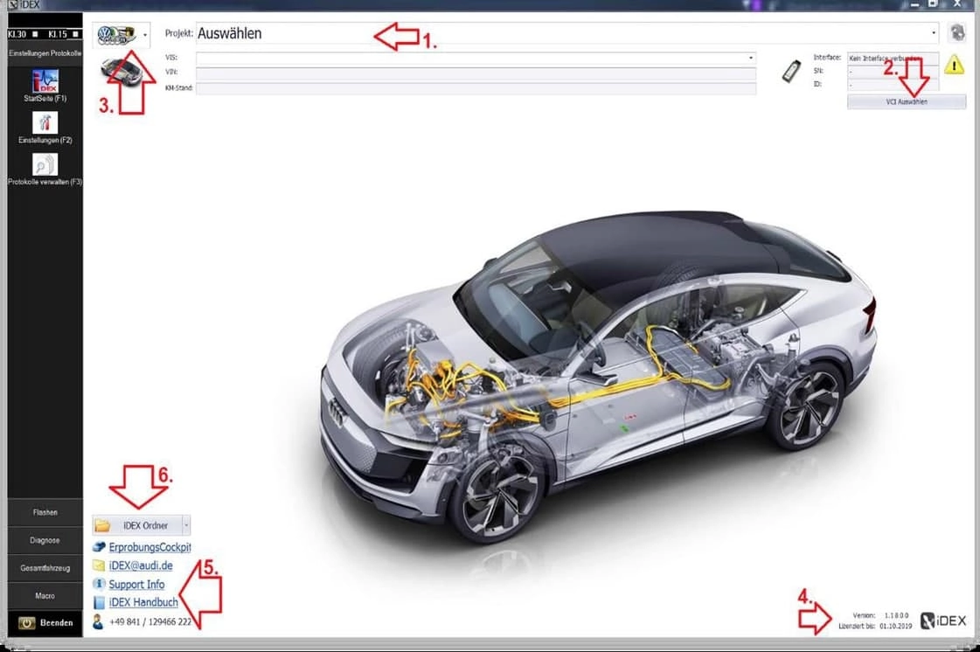Viewport: 980px width, 652px height.
Task: Click the grey refresh icon beside Projekt field
Action: (957, 31)
